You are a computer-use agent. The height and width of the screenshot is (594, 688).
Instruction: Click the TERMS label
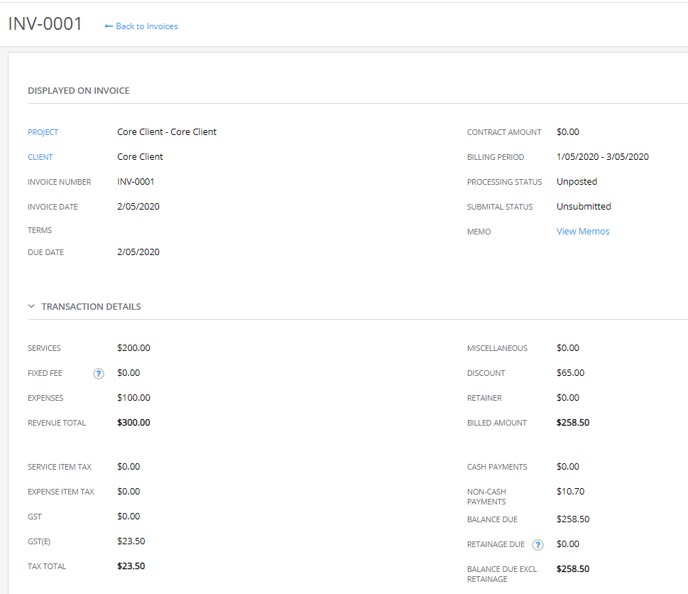pyautogui.click(x=40, y=230)
